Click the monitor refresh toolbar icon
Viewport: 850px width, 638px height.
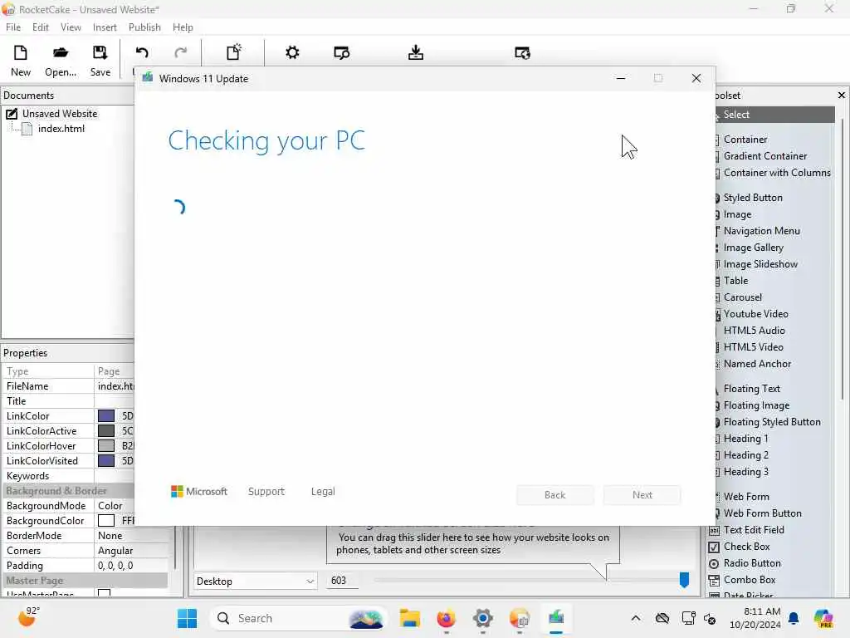coord(522,53)
